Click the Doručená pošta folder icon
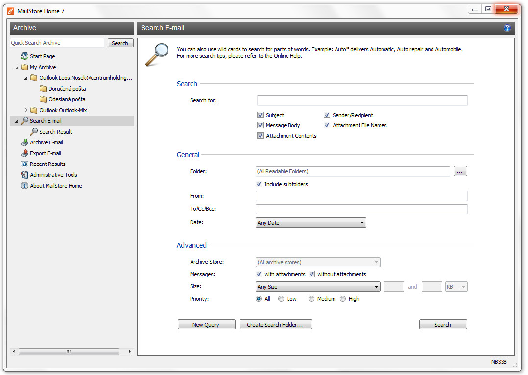 point(43,89)
